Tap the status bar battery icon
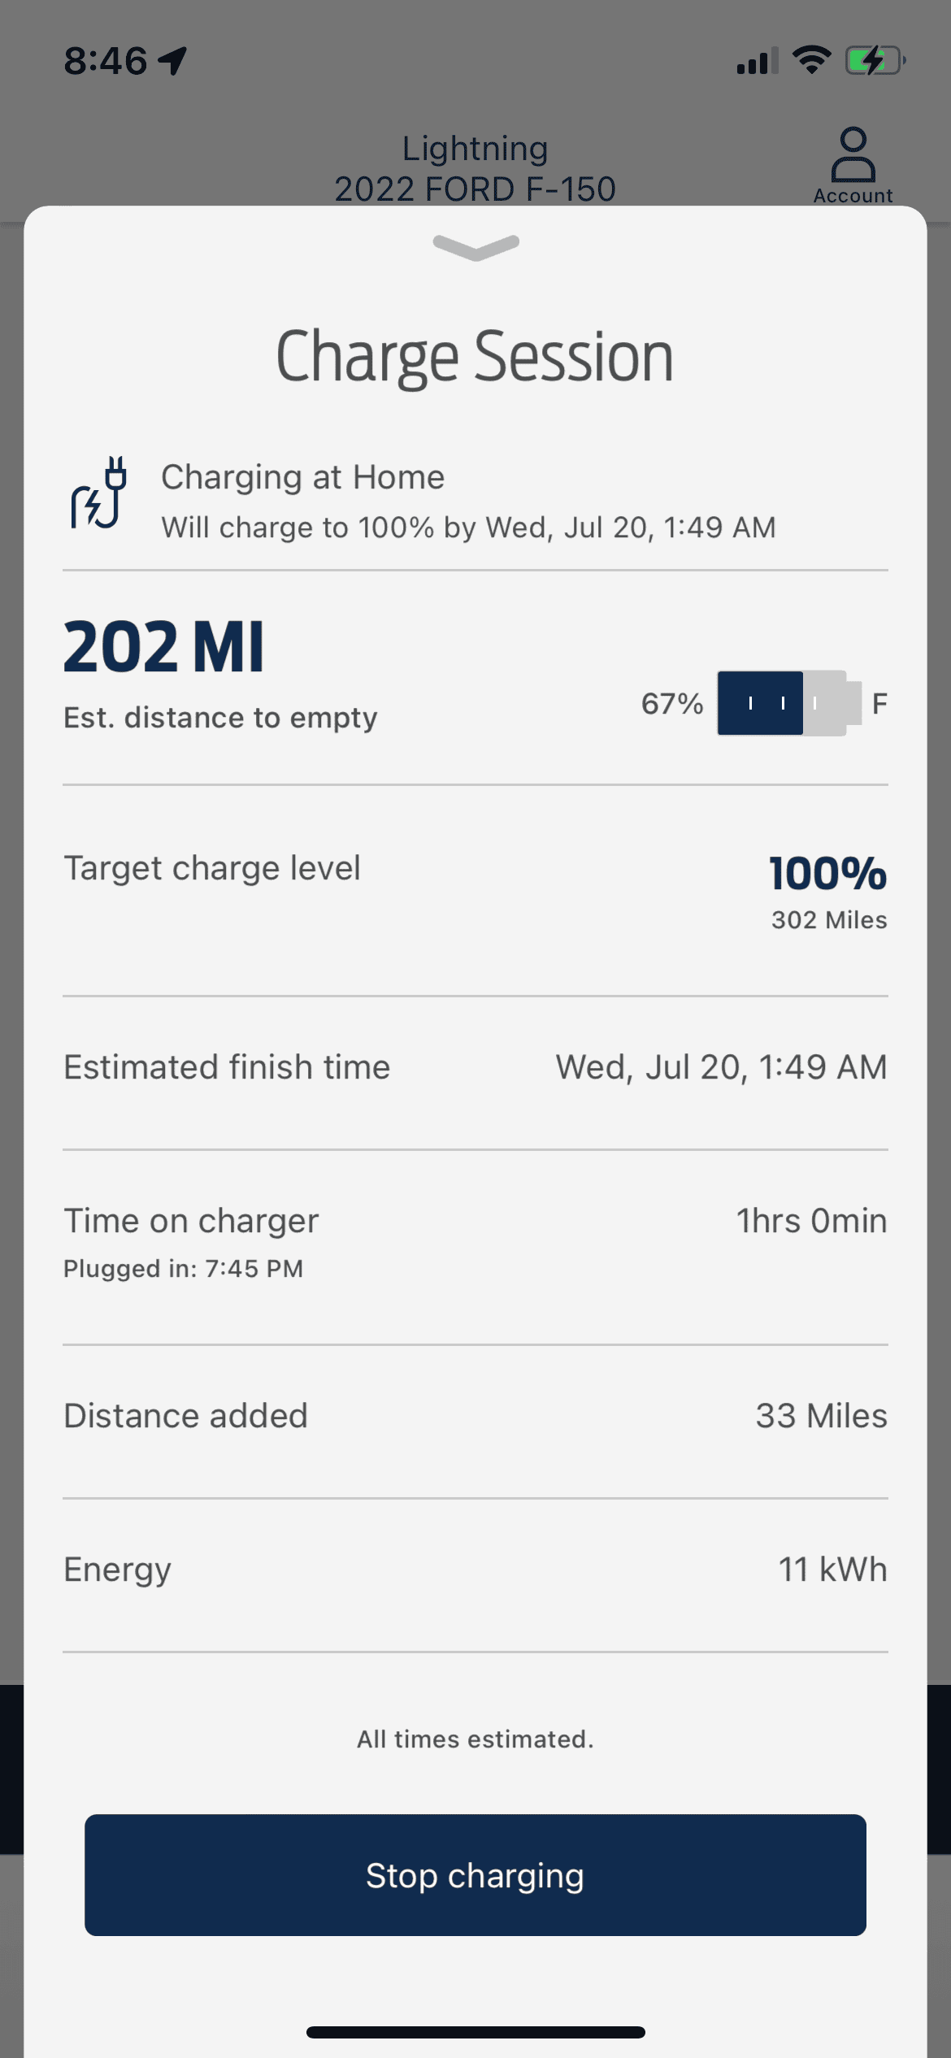The width and height of the screenshot is (951, 2058). pyautogui.click(x=875, y=61)
